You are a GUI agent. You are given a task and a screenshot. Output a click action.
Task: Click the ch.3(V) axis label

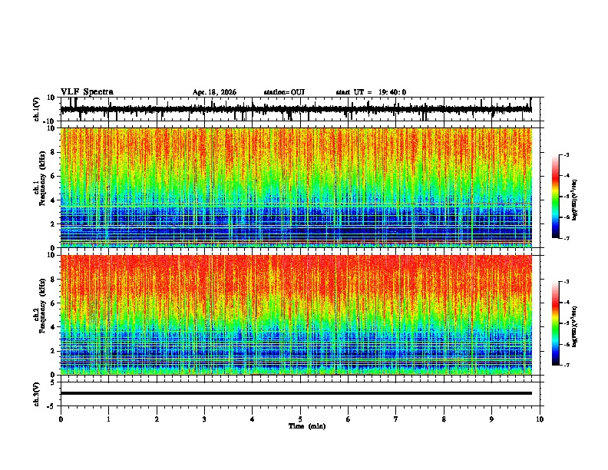[x=37, y=394]
